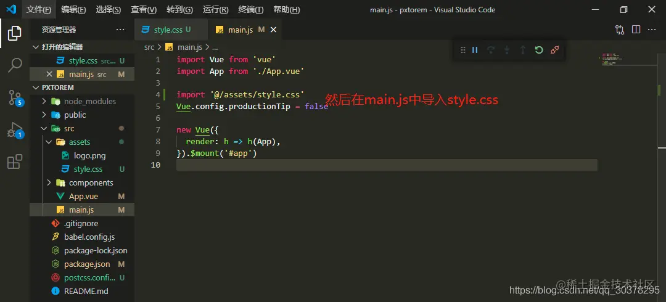Click src in the breadcrumb path

point(149,47)
